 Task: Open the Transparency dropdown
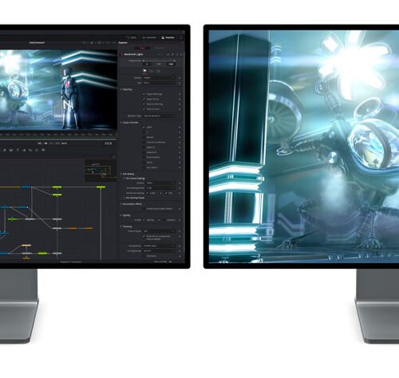tap(159, 246)
